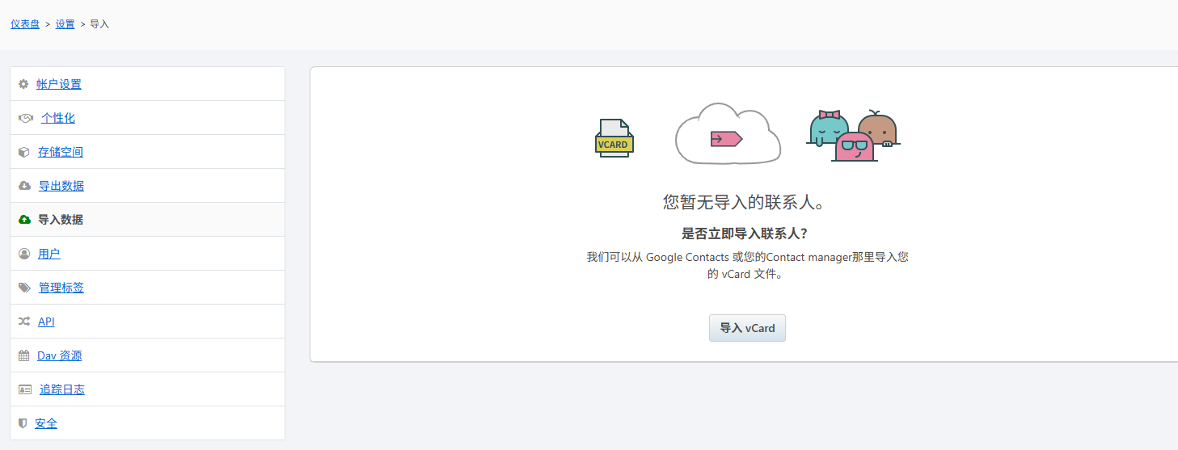Image resolution: width=1178 pixels, height=450 pixels.
Task: Go to 个性化 settings
Action: (x=58, y=118)
